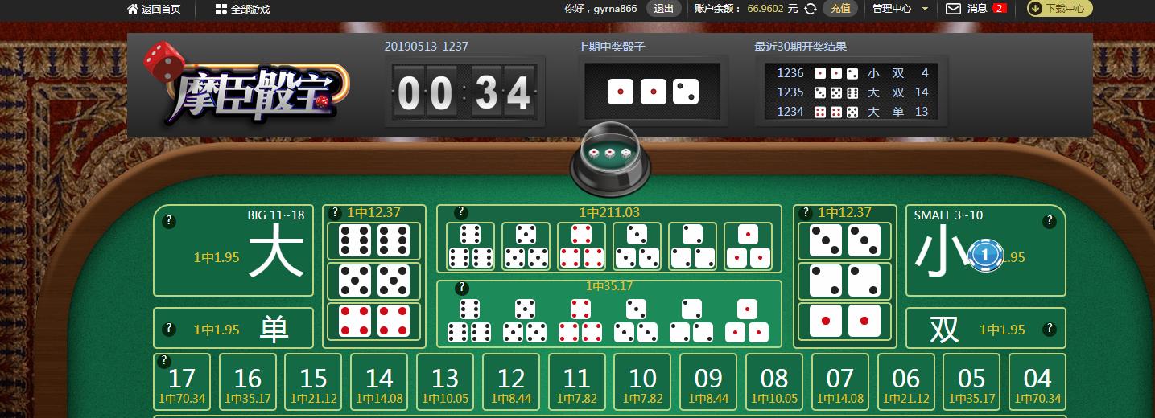This screenshot has width=1155, height=418.
Task: Click the 下载中心 download link
Action: [x=1065, y=9]
